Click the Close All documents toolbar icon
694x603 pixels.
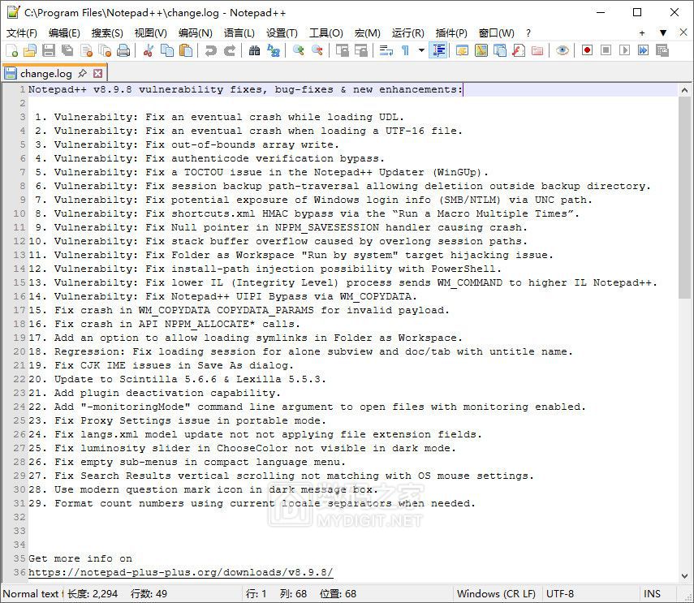pyautogui.click(x=105, y=50)
